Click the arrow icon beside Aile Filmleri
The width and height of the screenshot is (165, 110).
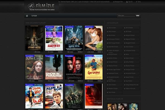point(108,35)
